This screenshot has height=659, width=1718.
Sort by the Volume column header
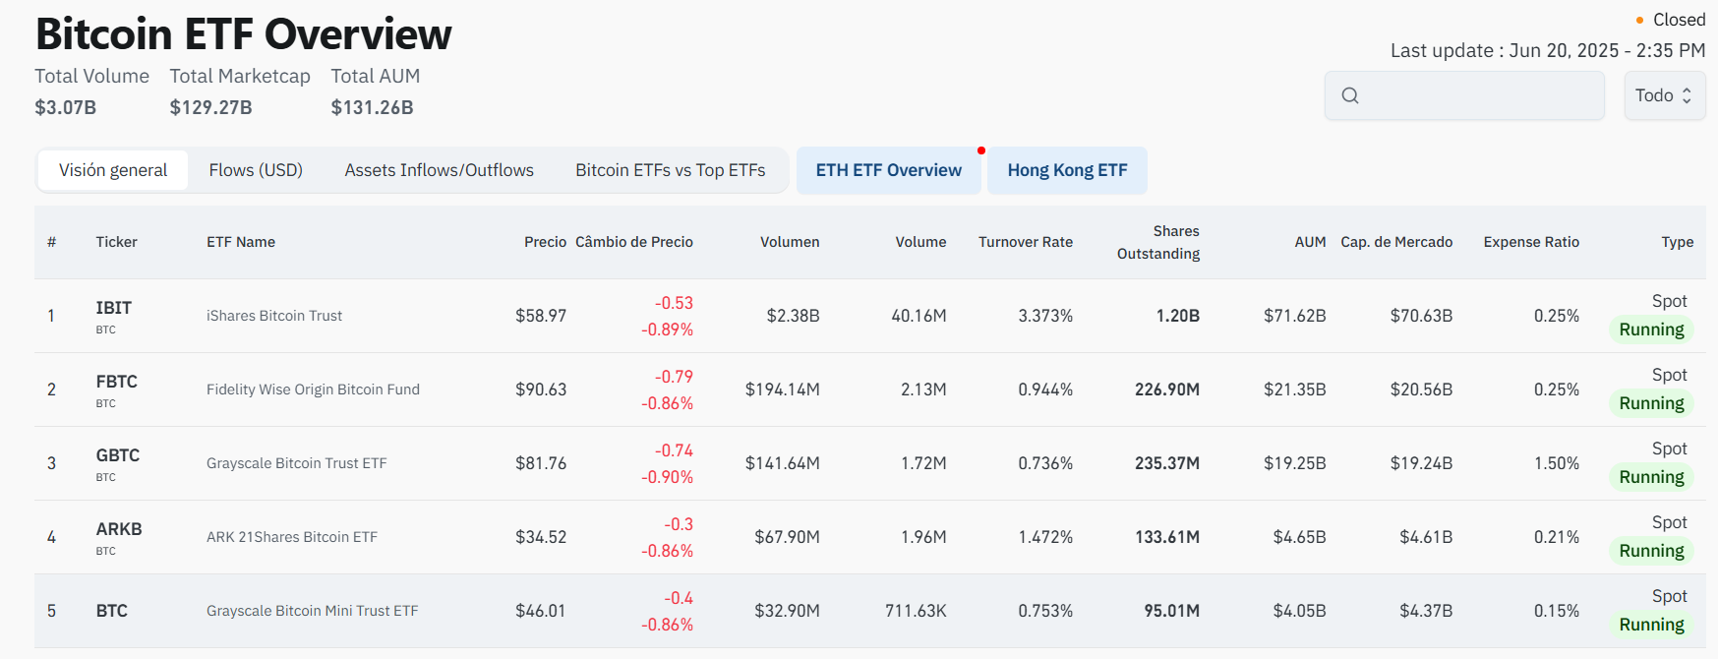point(920,242)
